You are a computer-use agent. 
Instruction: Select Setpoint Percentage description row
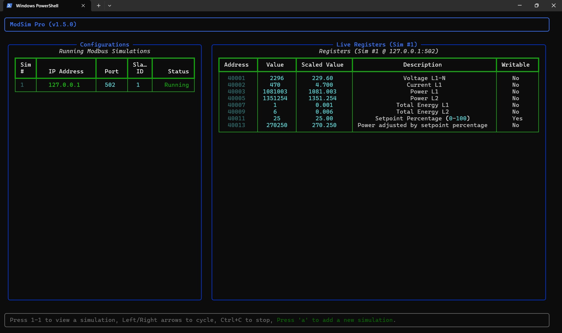(422, 119)
